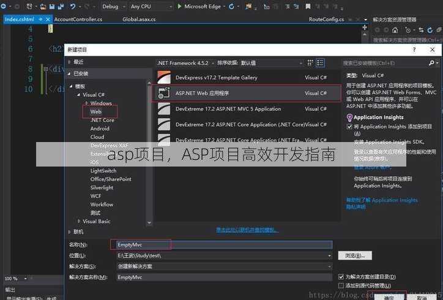Collapse the Visual C# tree node
Screen dimensions: 443x300
(x=78, y=95)
